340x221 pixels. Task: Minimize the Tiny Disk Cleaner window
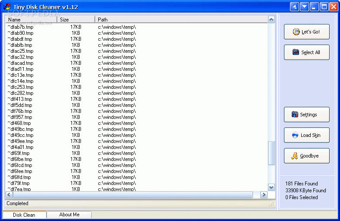[x=314, y=7]
